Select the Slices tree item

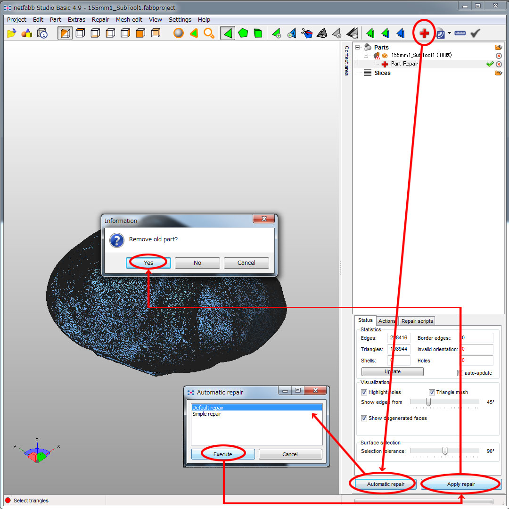click(x=382, y=73)
